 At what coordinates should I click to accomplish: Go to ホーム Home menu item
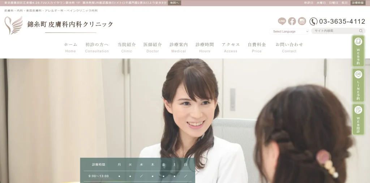pyautogui.click(x=70, y=47)
